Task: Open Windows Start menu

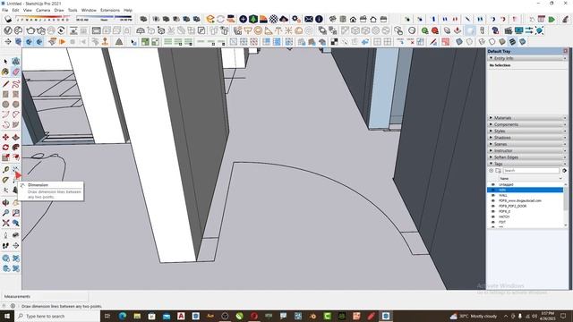Action: pos(6,316)
